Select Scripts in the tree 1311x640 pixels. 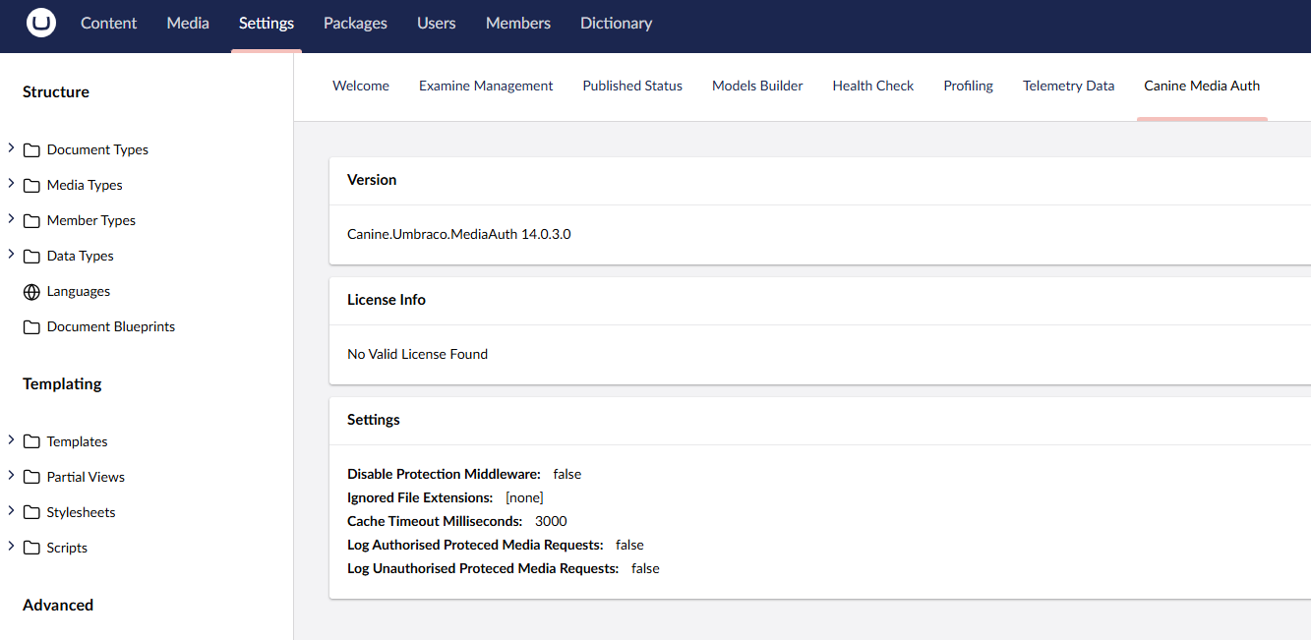coord(67,549)
